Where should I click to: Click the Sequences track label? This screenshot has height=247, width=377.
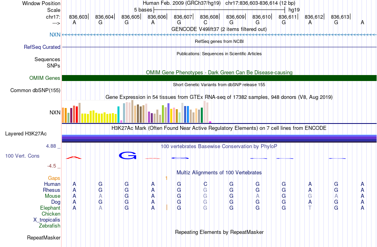click(47, 59)
